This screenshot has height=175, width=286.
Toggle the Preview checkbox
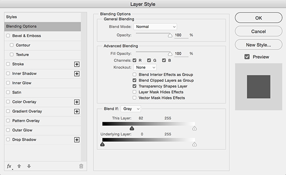point(247,57)
